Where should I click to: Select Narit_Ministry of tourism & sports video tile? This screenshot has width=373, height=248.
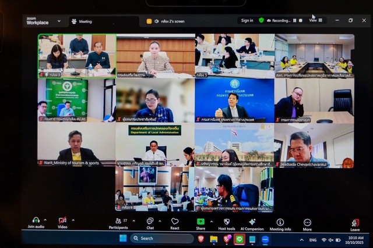coord(75,144)
